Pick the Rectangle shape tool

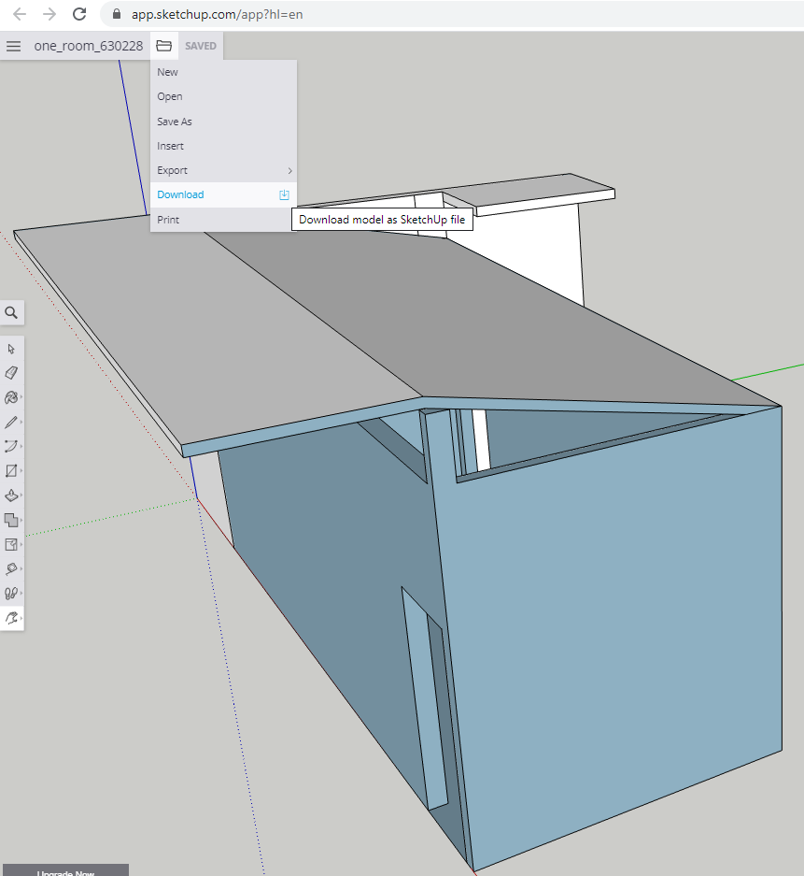pos(11,470)
